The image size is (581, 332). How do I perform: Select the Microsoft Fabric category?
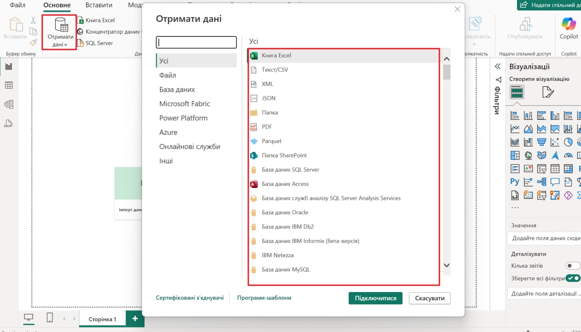tap(196, 104)
